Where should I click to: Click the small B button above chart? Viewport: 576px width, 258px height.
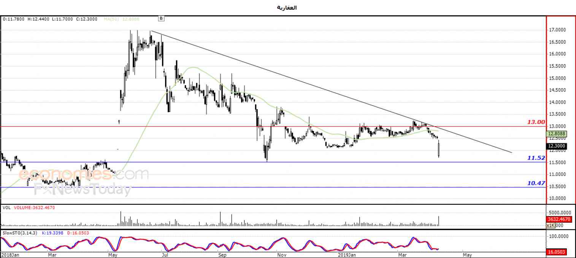(x=161, y=18)
